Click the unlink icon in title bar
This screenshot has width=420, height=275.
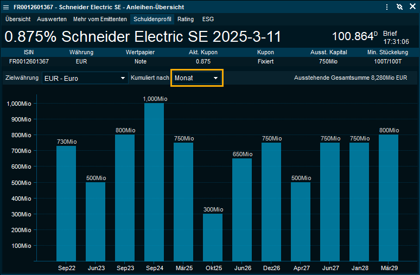click(x=399, y=7)
